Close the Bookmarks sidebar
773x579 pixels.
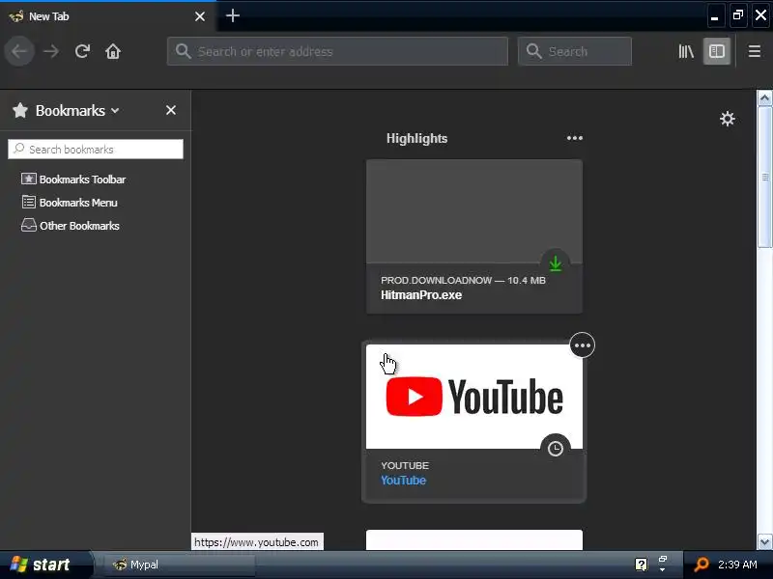pos(171,110)
